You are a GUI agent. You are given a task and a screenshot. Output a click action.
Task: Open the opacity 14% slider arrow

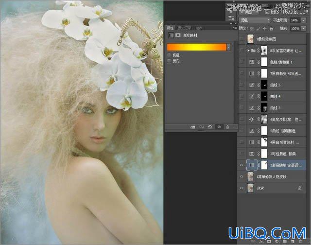(x=304, y=20)
